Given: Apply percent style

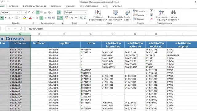Looking at the screenshot, I should [x=72, y=18].
